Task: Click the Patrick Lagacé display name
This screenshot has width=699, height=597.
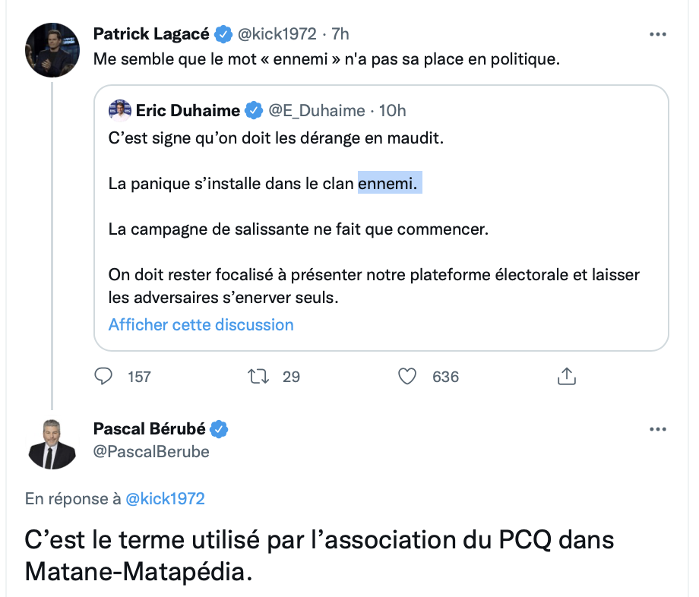Action: tap(150, 34)
